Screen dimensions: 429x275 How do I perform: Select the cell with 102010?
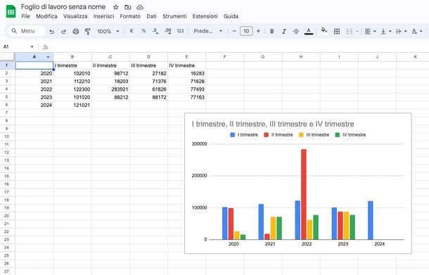(x=72, y=73)
